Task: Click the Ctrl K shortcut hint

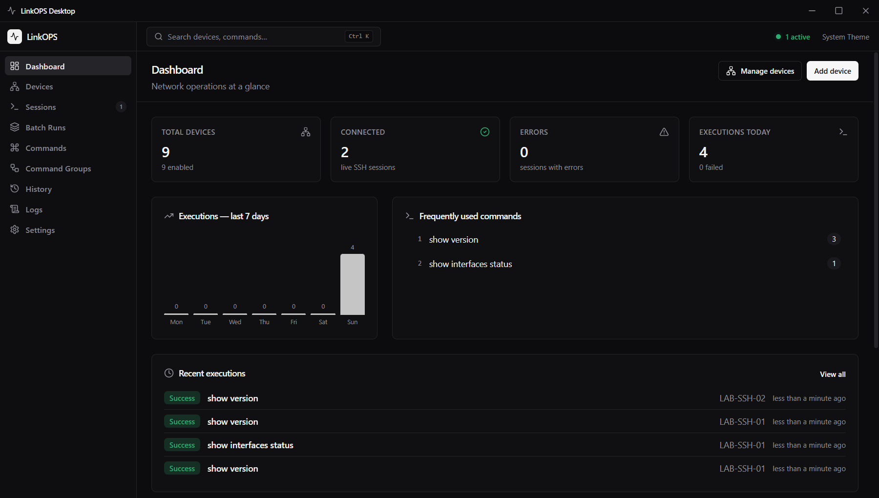Action: pos(359,36)
